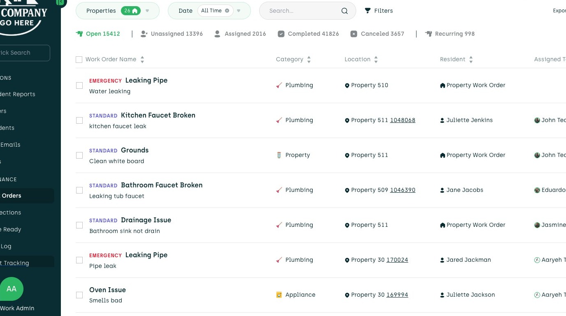Select all work orders checkbox in header
This screenshot has height=316, width=566.
point(79,60)
